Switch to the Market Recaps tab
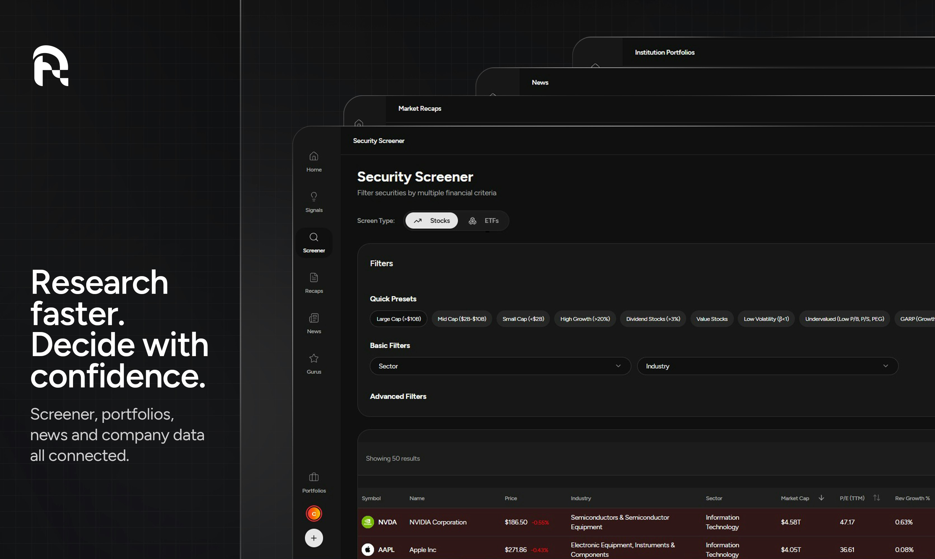Screen dimensions: 935x559 point(420,108)
